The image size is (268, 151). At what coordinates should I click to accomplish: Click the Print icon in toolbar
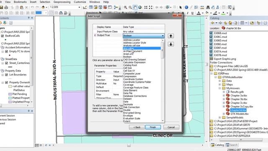point(6,8)
